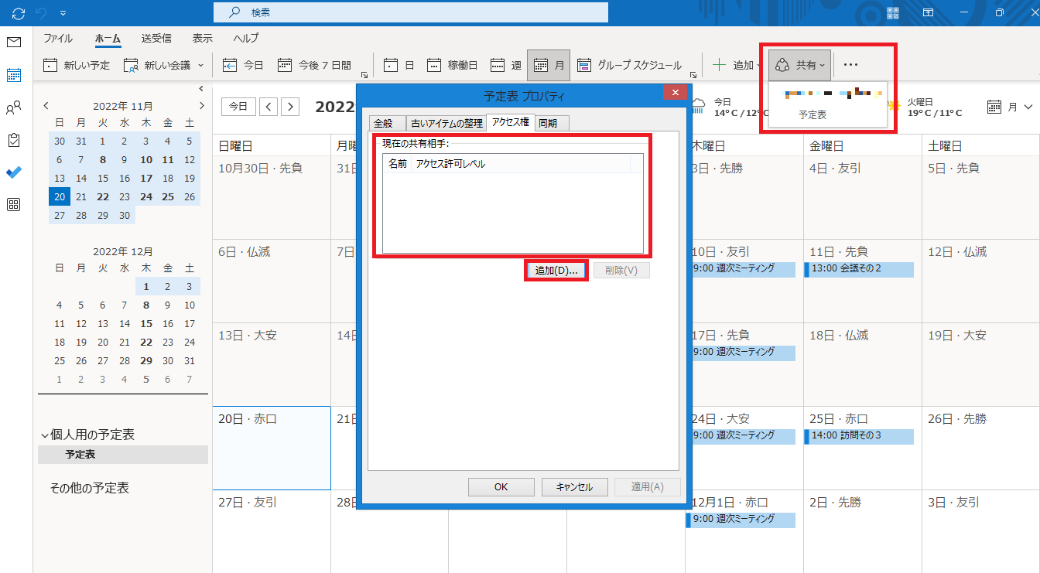The width and height of the screenshot is (1040, 573).
Task: Close the 予定表 プロパティ dialog
Action: point(675,94)
